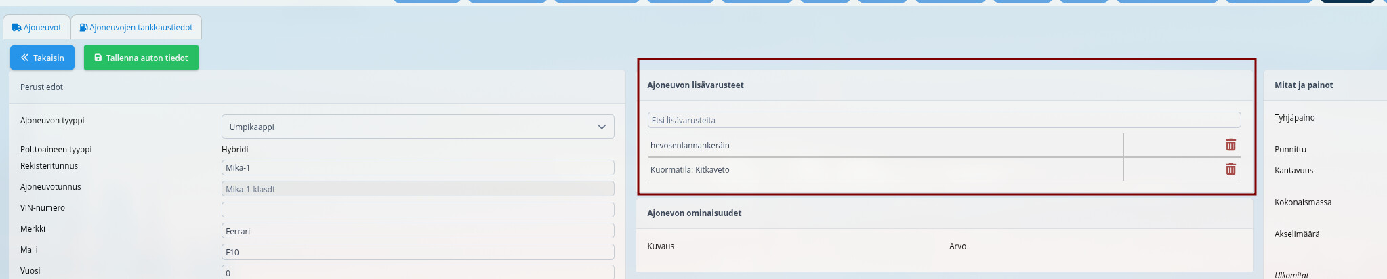Select the Kuormatila: Kitkaveto accessory row text
This screenshot has height=279, width=1387.
coord(690,170)
